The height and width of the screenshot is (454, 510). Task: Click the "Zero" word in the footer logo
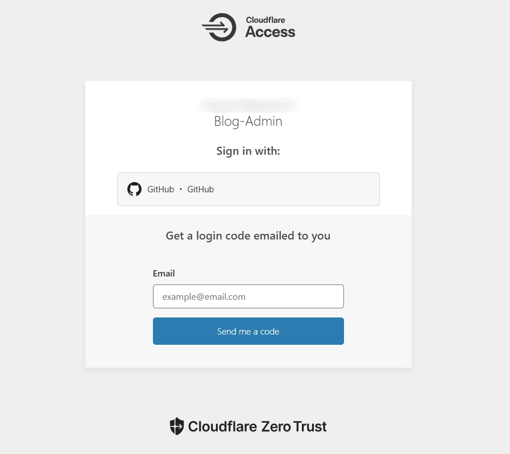[x=276, y=426]
